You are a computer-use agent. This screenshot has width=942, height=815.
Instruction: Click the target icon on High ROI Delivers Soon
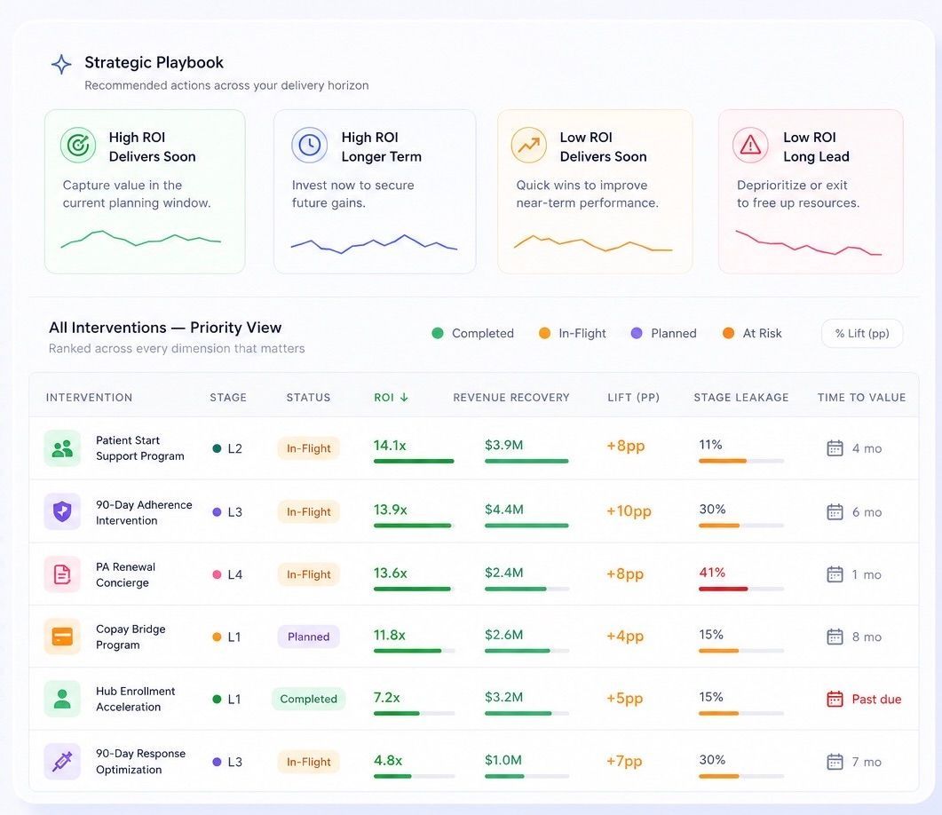[78, 145]
